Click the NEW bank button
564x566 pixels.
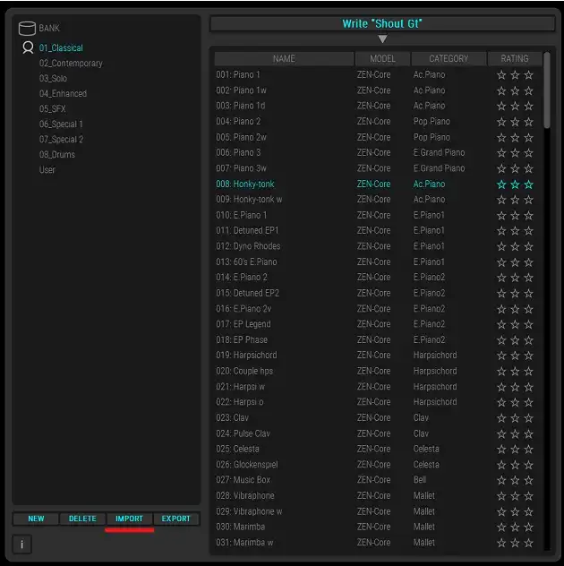[36, 519]
